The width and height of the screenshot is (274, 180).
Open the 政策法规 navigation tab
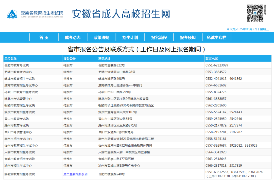(101, 37)
